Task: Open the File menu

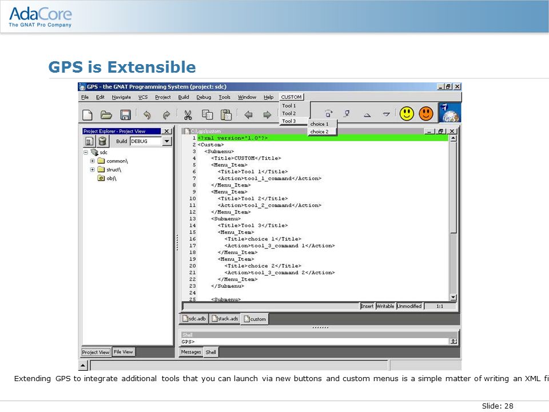Action: click(85, 97)
